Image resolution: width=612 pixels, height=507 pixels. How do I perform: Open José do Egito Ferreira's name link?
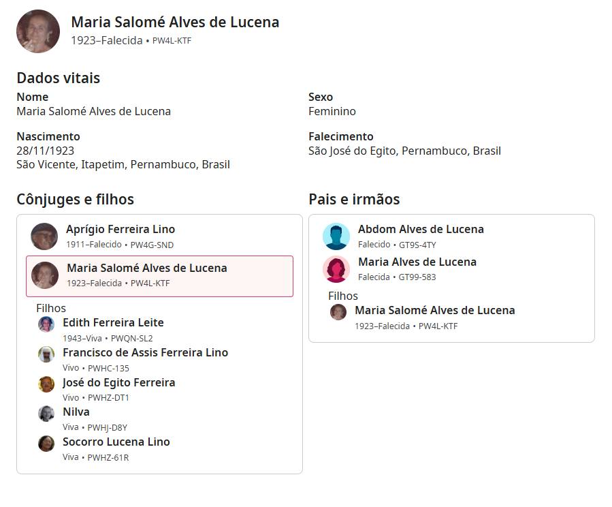118,383
